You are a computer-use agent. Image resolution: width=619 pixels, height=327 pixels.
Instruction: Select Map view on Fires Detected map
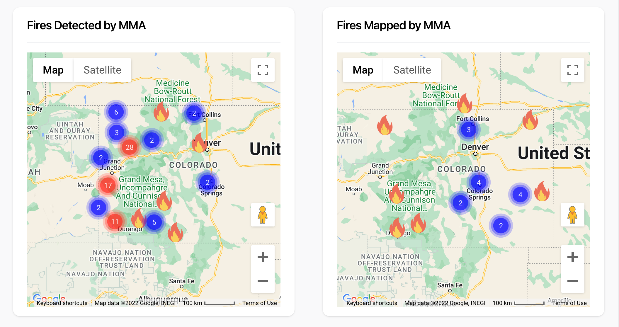53,70
